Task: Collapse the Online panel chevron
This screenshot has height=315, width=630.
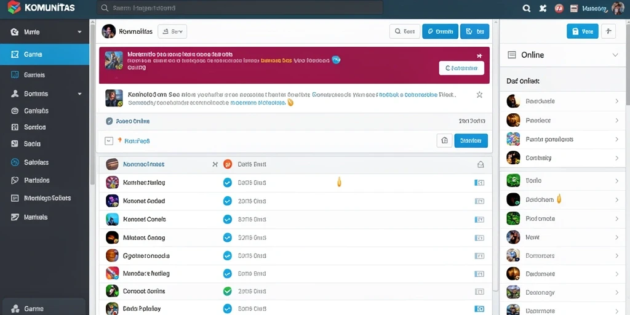Action: pyautogui.click(x=615, y=55)
